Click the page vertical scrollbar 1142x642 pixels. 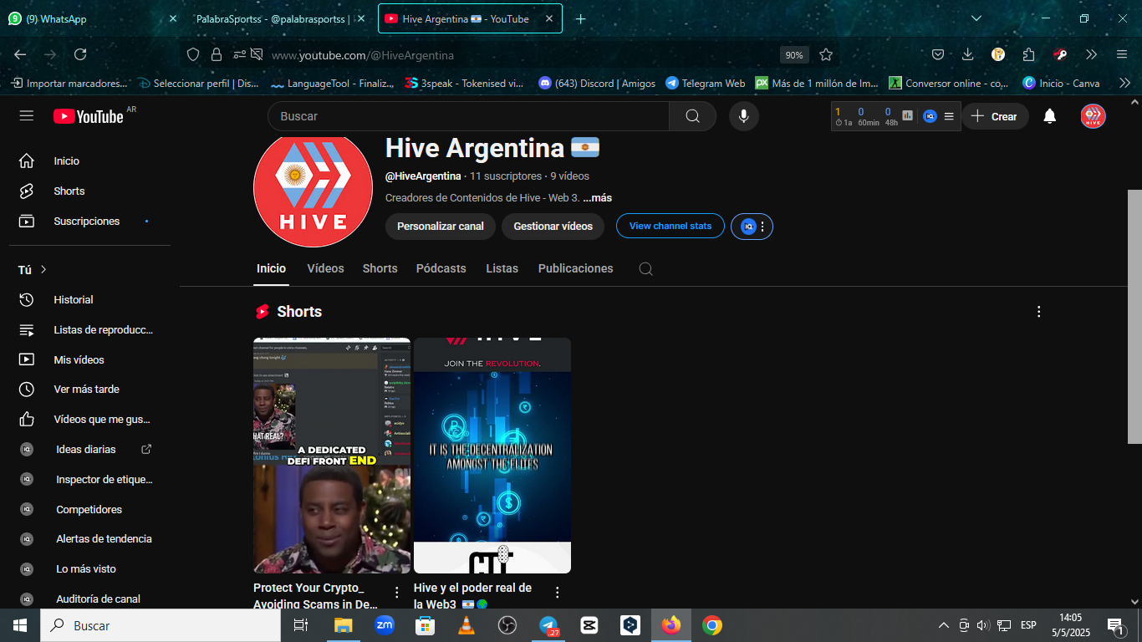pos(1134,316)
